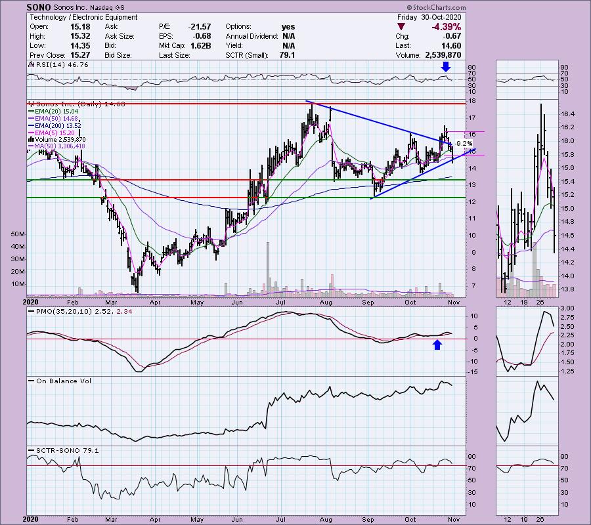Click the 2.75 PMO label in zoom panel
This screenshot has width=591, height=525.
pyautogui.click(x=567, y=318)
